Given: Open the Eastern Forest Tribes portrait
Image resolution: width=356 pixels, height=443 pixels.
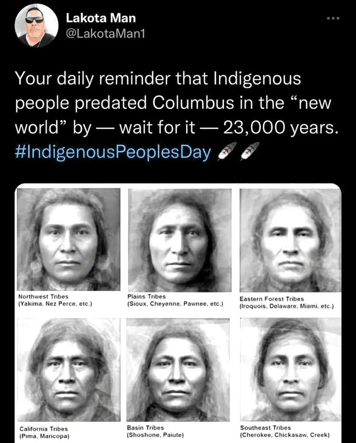Looking at the screenshot, I should point(290,240).
